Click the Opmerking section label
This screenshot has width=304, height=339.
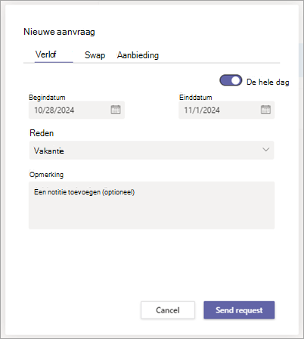click(x=46, y=175)
